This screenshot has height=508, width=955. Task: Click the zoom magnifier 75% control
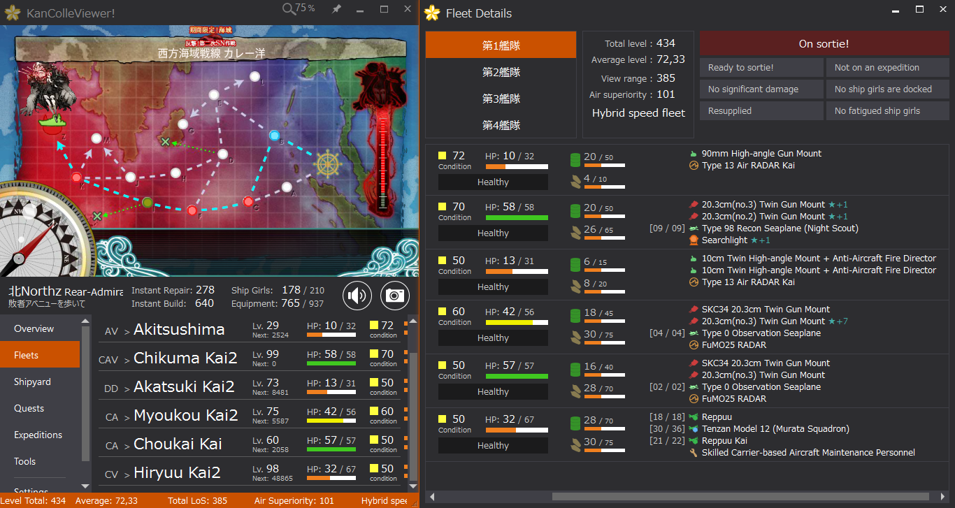pos(299,9)
